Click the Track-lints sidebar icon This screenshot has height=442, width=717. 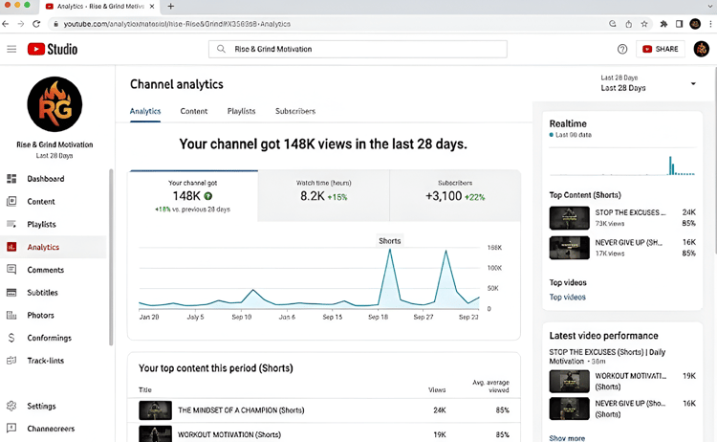pos(11,360)
